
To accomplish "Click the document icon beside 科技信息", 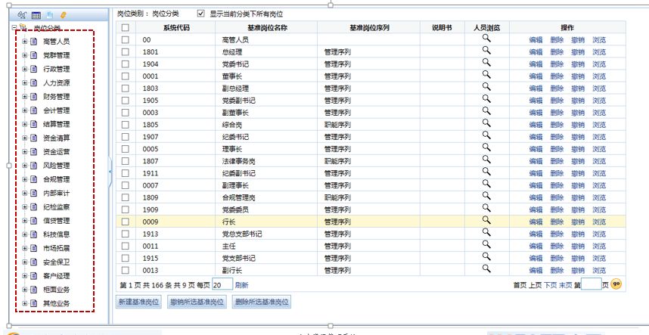I will pos(34,234).
